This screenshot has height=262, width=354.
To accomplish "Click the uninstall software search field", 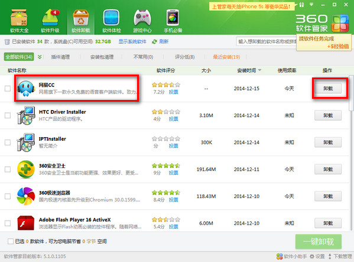I will tap(267, 41).
